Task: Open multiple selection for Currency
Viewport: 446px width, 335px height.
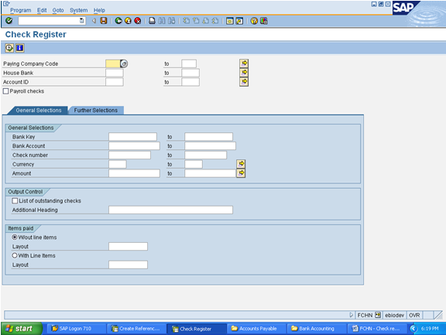Action: tap(241, 164)
